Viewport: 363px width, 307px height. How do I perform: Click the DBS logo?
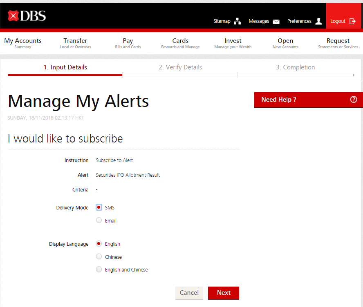27,16
